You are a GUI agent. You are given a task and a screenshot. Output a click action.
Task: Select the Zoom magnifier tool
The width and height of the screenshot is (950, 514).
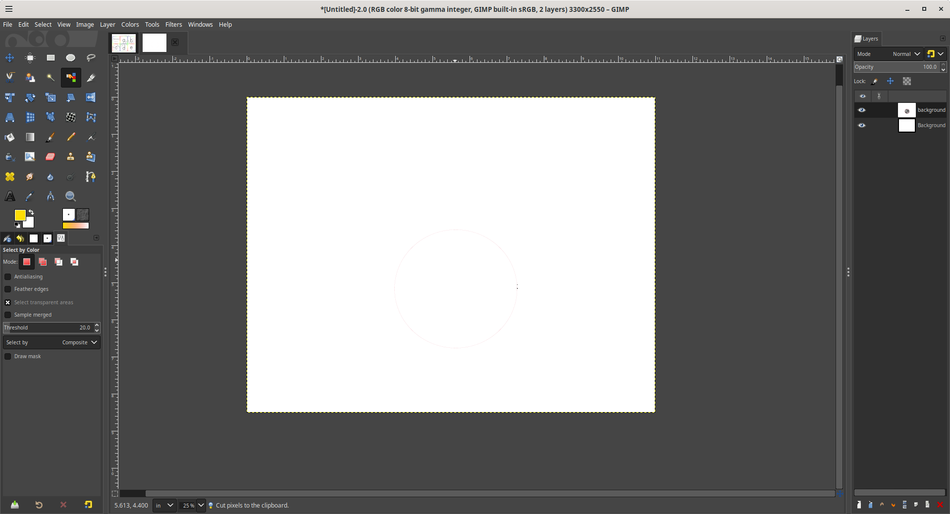click(71, 196)
